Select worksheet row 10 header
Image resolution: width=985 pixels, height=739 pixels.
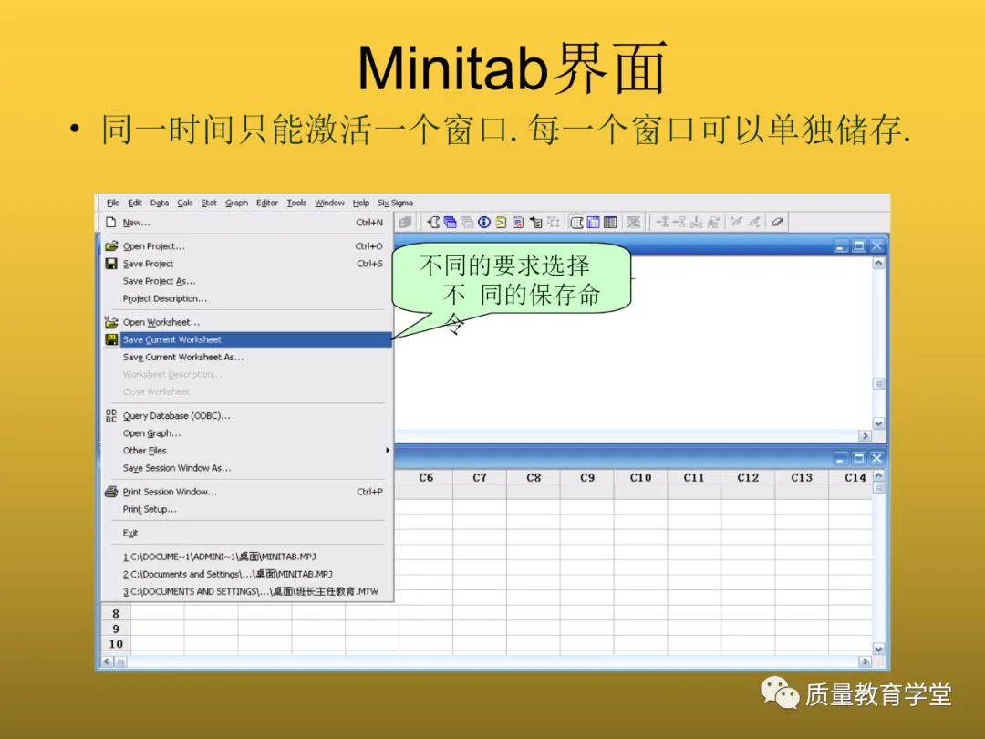[116, 644]
